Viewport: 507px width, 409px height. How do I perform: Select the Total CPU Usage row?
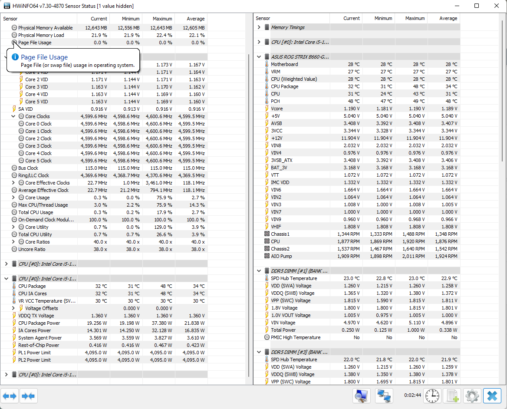point(104,212)
